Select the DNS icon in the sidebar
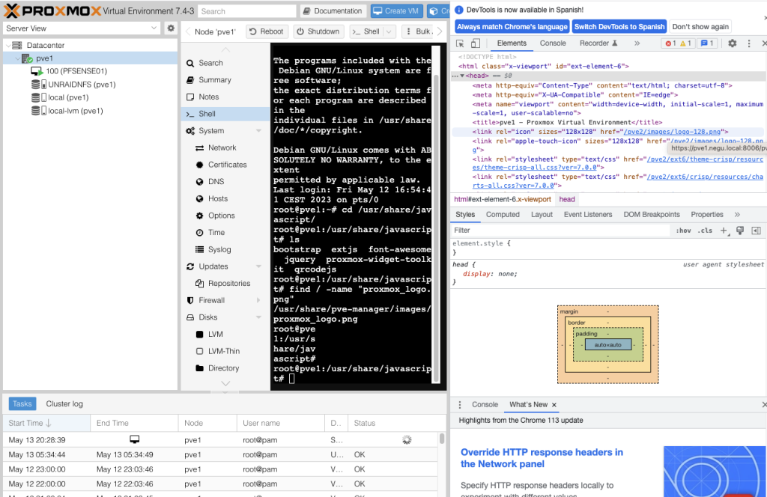The image size is (767, 497). [198, 181]
